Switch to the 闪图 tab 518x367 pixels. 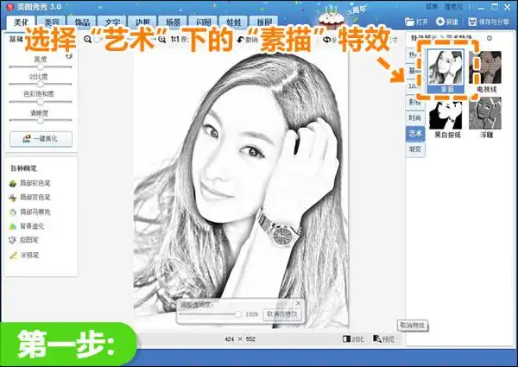(204, 22)
